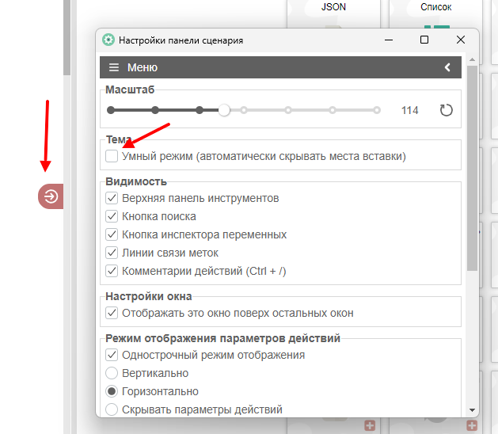Reset scale with the circular arrow icon
This screenshot has height=434, width=498.
pyautogui.click(x=446, y=110)
